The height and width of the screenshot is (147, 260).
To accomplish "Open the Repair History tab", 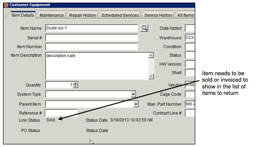I will coord(82,15).
